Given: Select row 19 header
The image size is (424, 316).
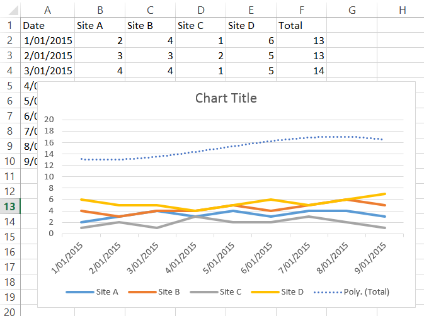Looking at the screenshot, I should [x=10, y=297].
